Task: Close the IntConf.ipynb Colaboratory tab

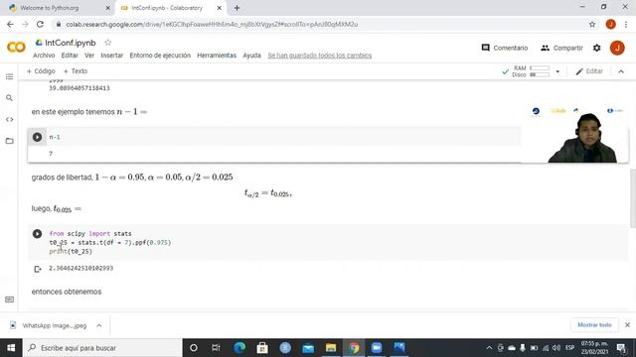Action: tap(219, 8)
